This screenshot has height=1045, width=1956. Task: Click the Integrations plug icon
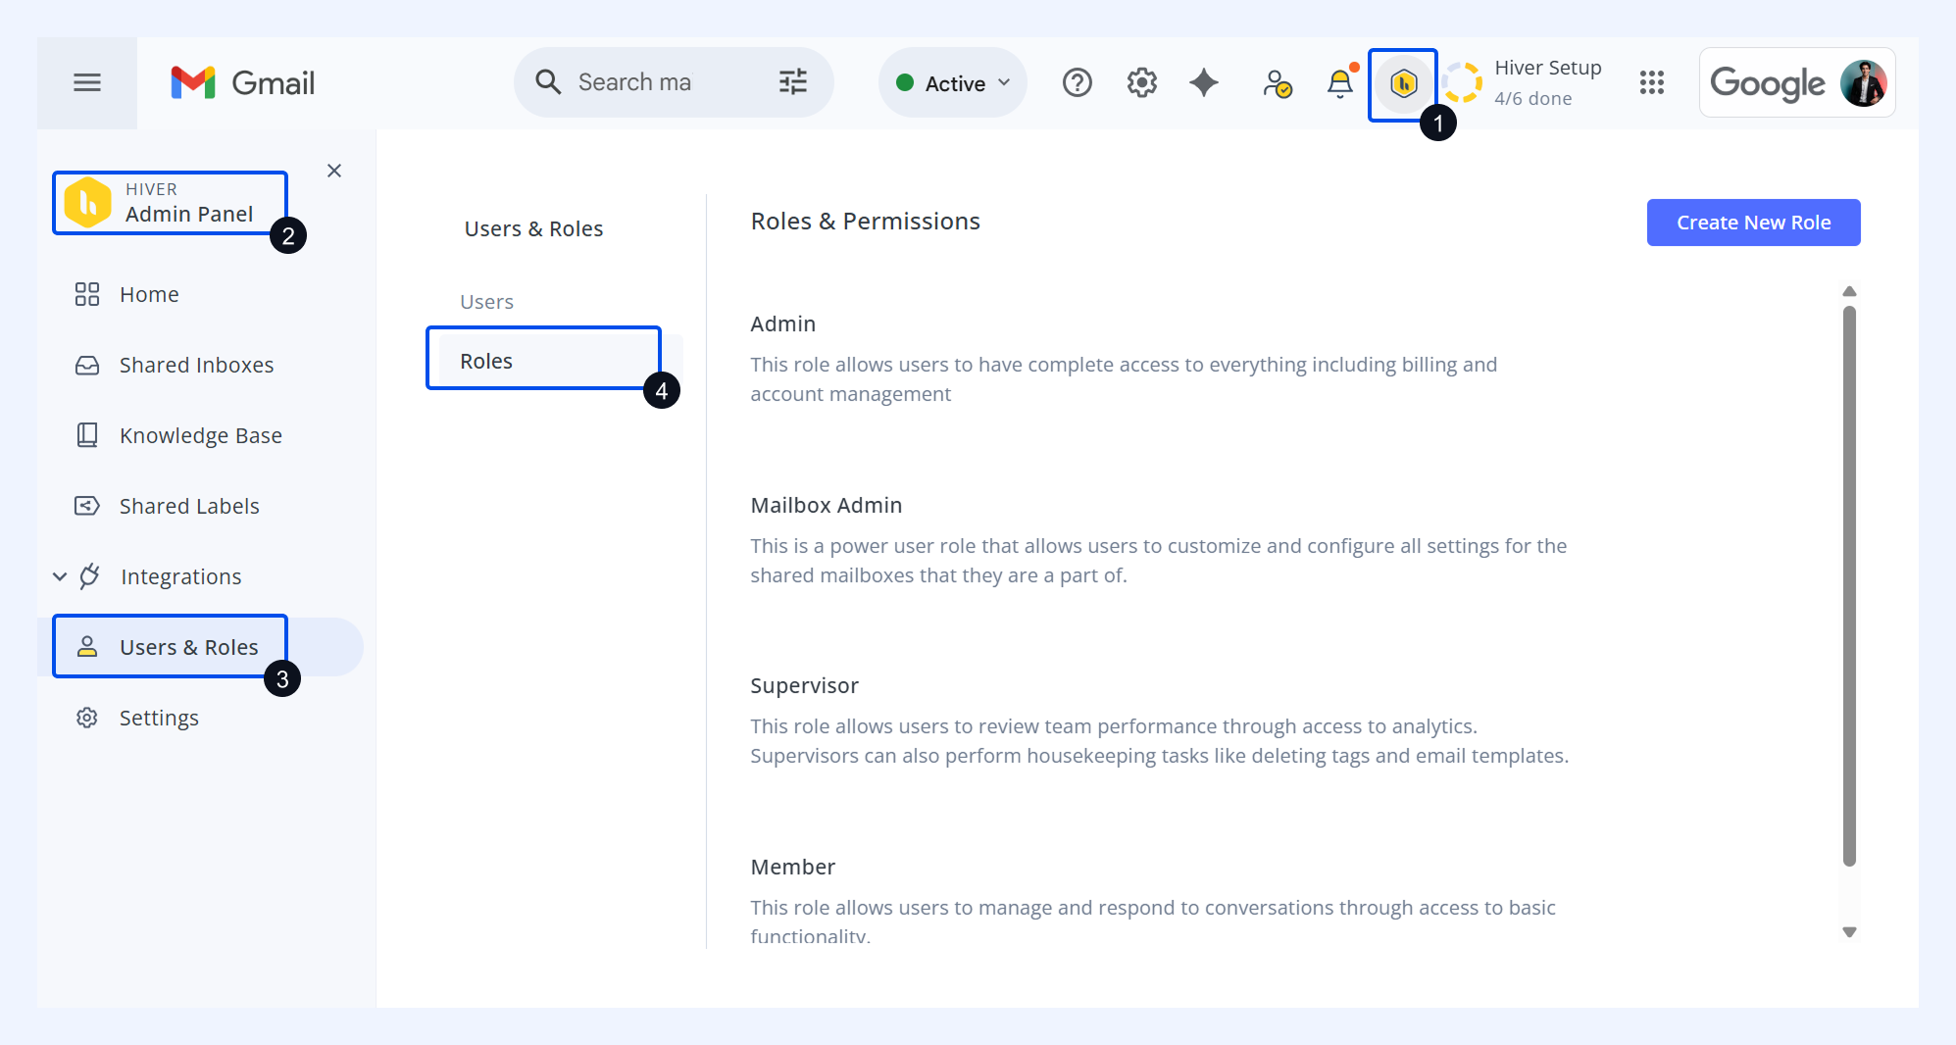89,576
